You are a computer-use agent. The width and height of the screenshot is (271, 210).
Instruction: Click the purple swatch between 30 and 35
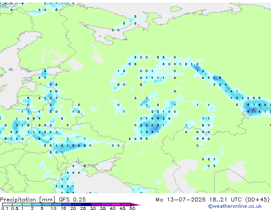[x=96, y=204]
